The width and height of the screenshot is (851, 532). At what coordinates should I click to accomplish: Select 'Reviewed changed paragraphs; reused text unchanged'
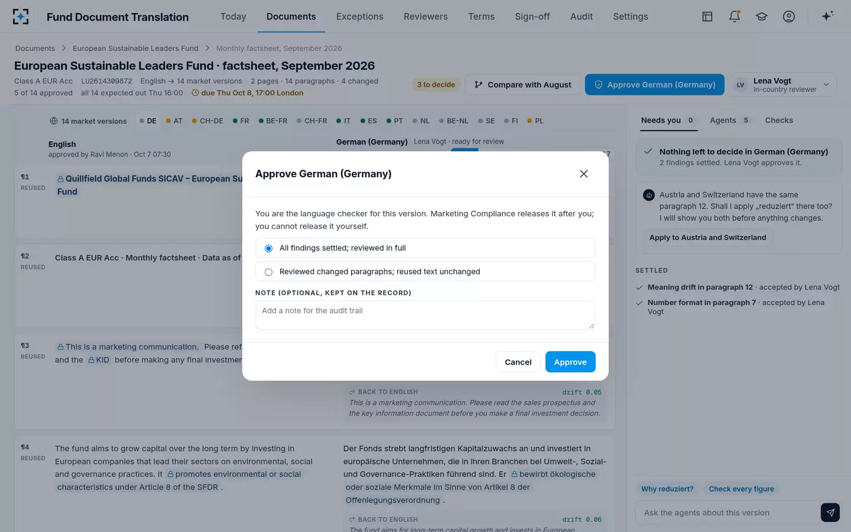425,272
